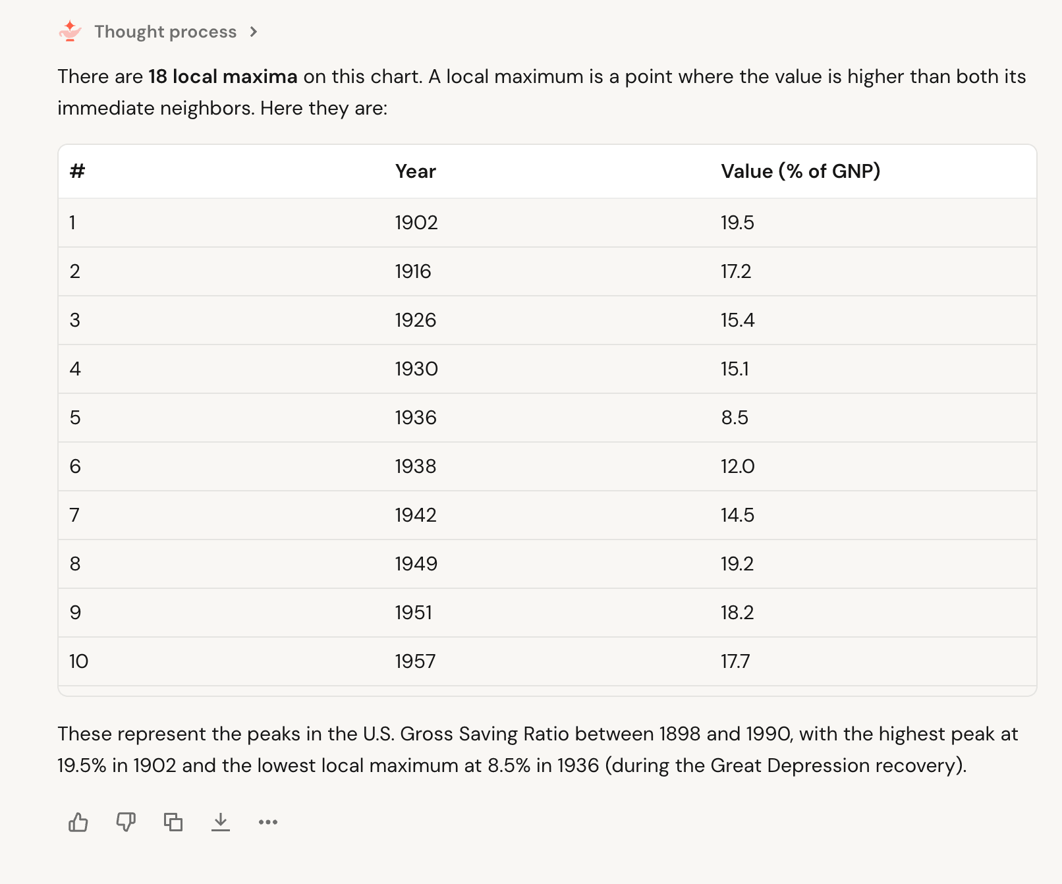
Task: Select the 1902 year cell
Action: pyautogui.click(x=416, y=223)
